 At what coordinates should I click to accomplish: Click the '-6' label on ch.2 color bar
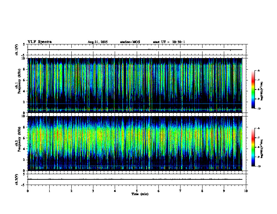coord(258,128)
